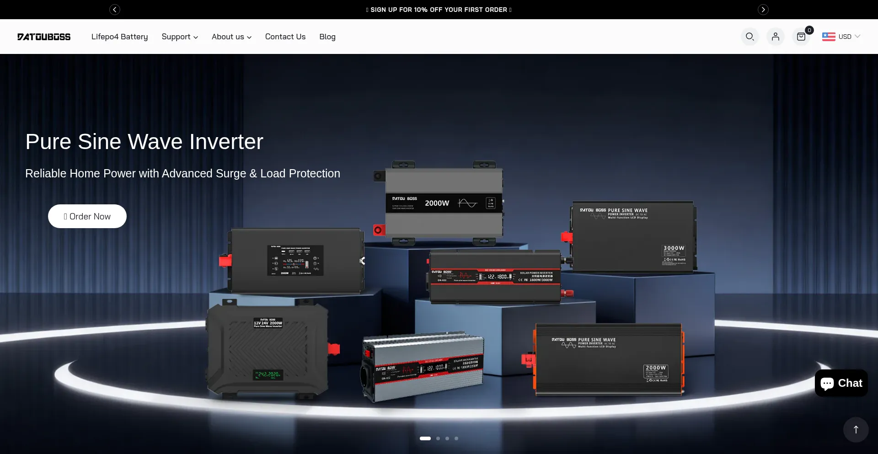Viewport: 878px width, 454px height.
Task: Expand the About us dropdown menu
Action: click(231, 37)
